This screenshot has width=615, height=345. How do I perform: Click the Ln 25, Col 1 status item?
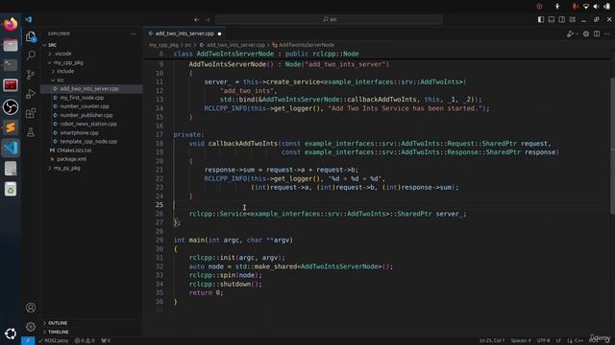pyautogui.click(x=492, y=341)
